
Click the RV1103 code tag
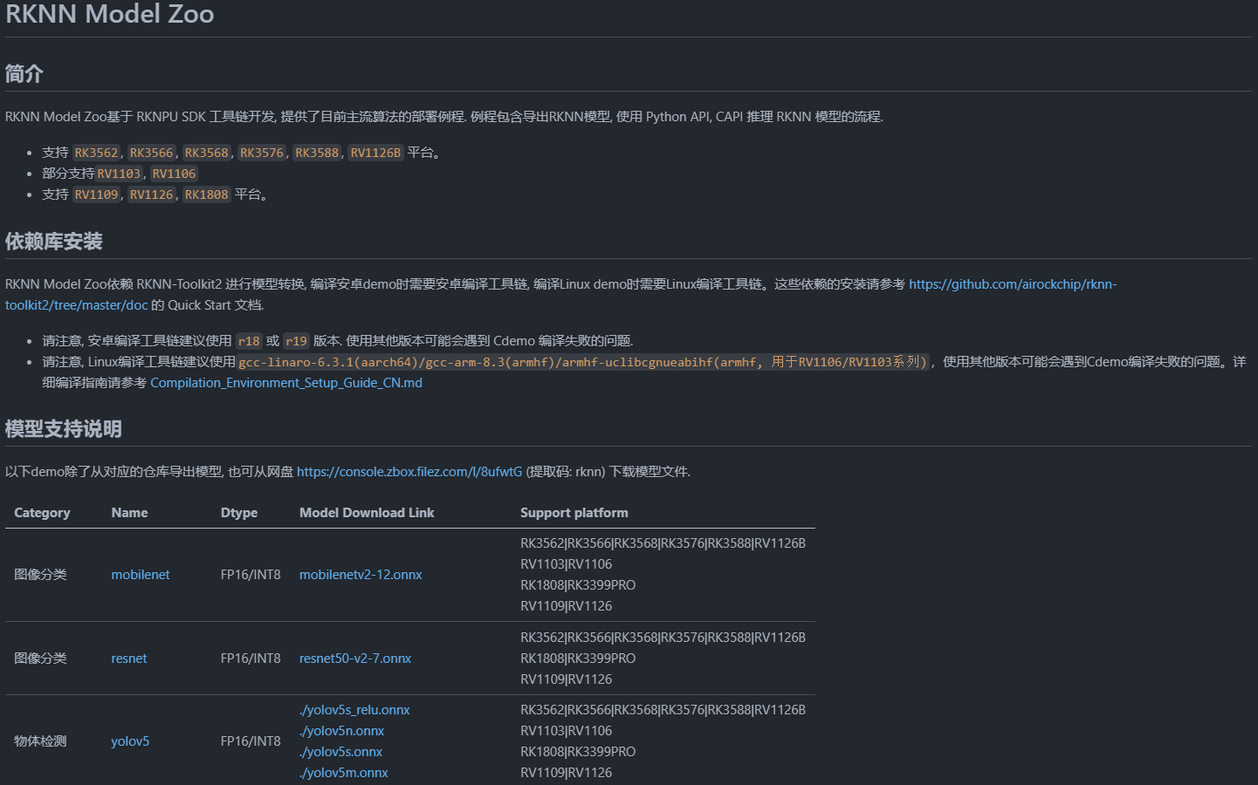(119, 174)
